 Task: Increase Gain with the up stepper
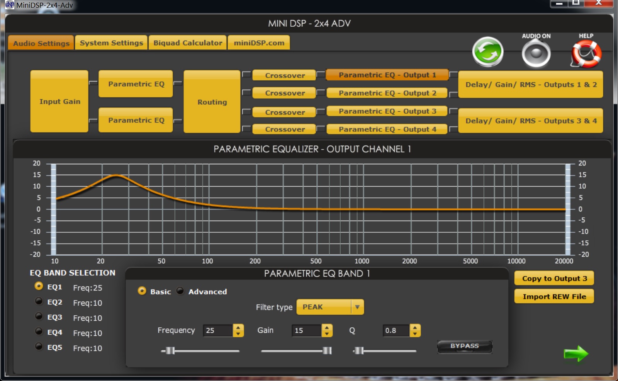327,327
